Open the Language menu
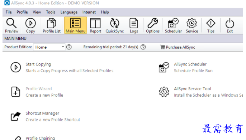 tap(69, 12)
